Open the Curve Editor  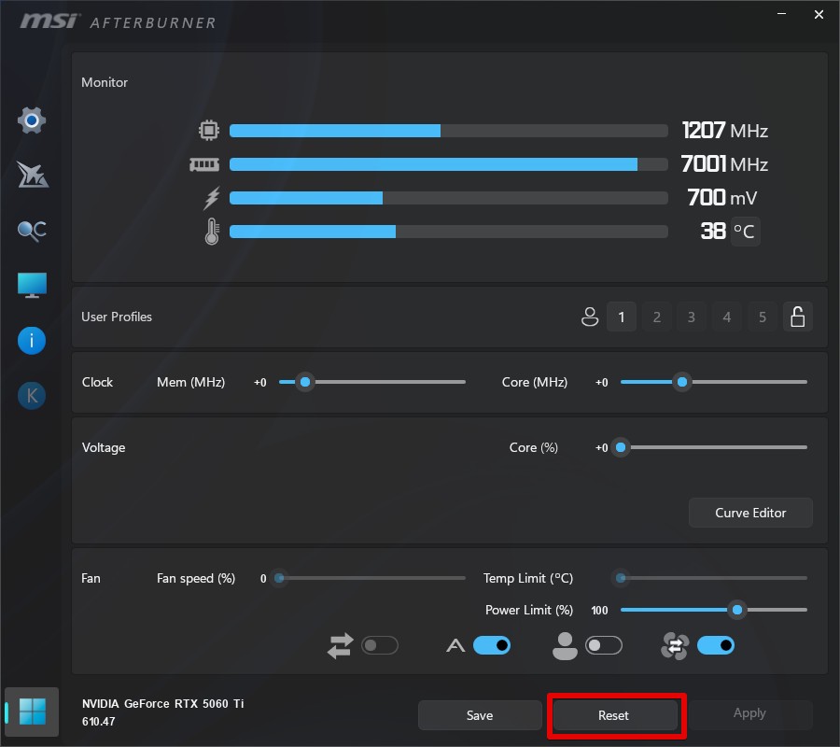point(750,513)
